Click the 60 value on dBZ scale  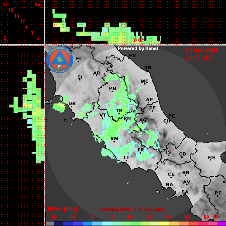tap(206, 217)
